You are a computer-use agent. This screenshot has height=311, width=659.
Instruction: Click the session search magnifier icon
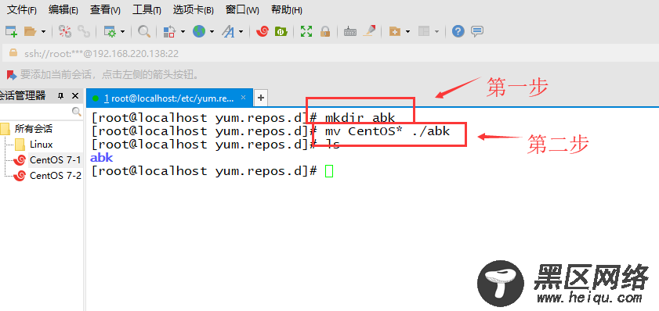tap(77, 111)
